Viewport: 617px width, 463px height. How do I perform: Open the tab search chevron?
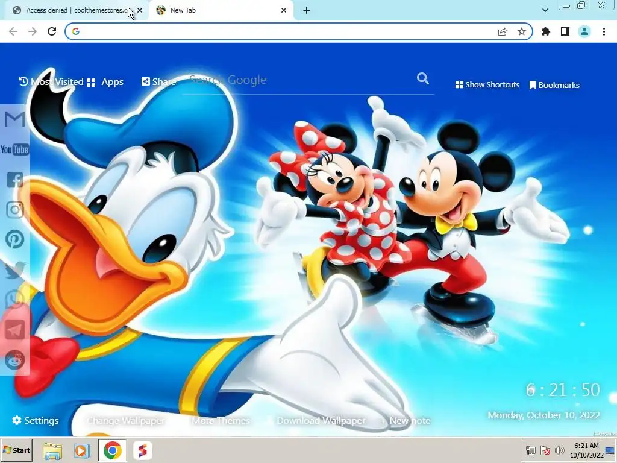(x=545, y=10)
